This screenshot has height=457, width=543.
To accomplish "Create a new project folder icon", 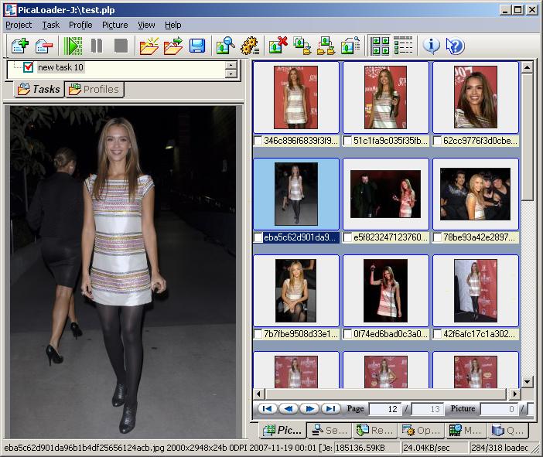I will tap(149, 46).
